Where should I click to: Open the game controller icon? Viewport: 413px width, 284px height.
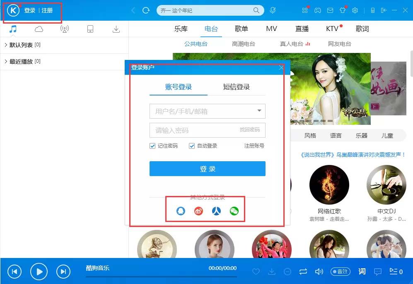[x=318, y=10]
